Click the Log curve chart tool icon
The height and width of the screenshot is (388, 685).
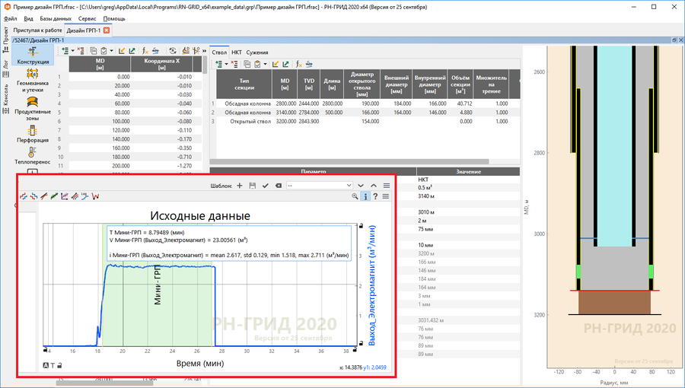point(85,196)
